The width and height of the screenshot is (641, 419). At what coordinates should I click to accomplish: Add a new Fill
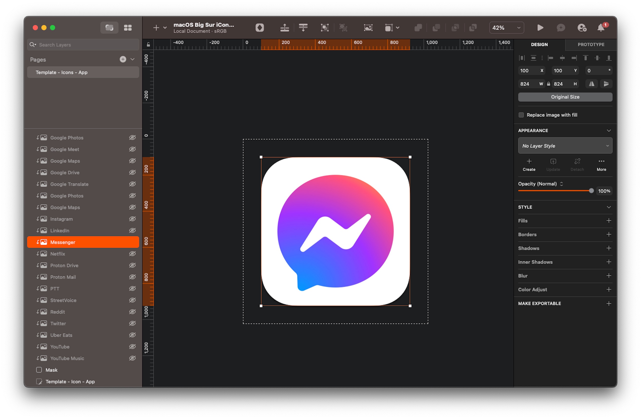(x=609, y=221)
